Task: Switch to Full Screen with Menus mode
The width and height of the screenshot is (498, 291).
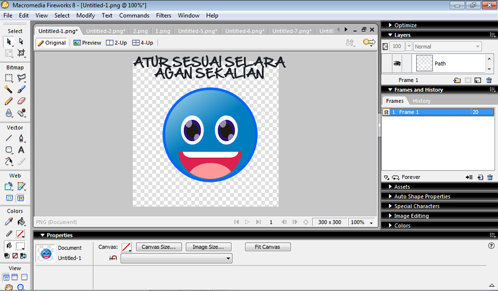Action: click(15, 277)
